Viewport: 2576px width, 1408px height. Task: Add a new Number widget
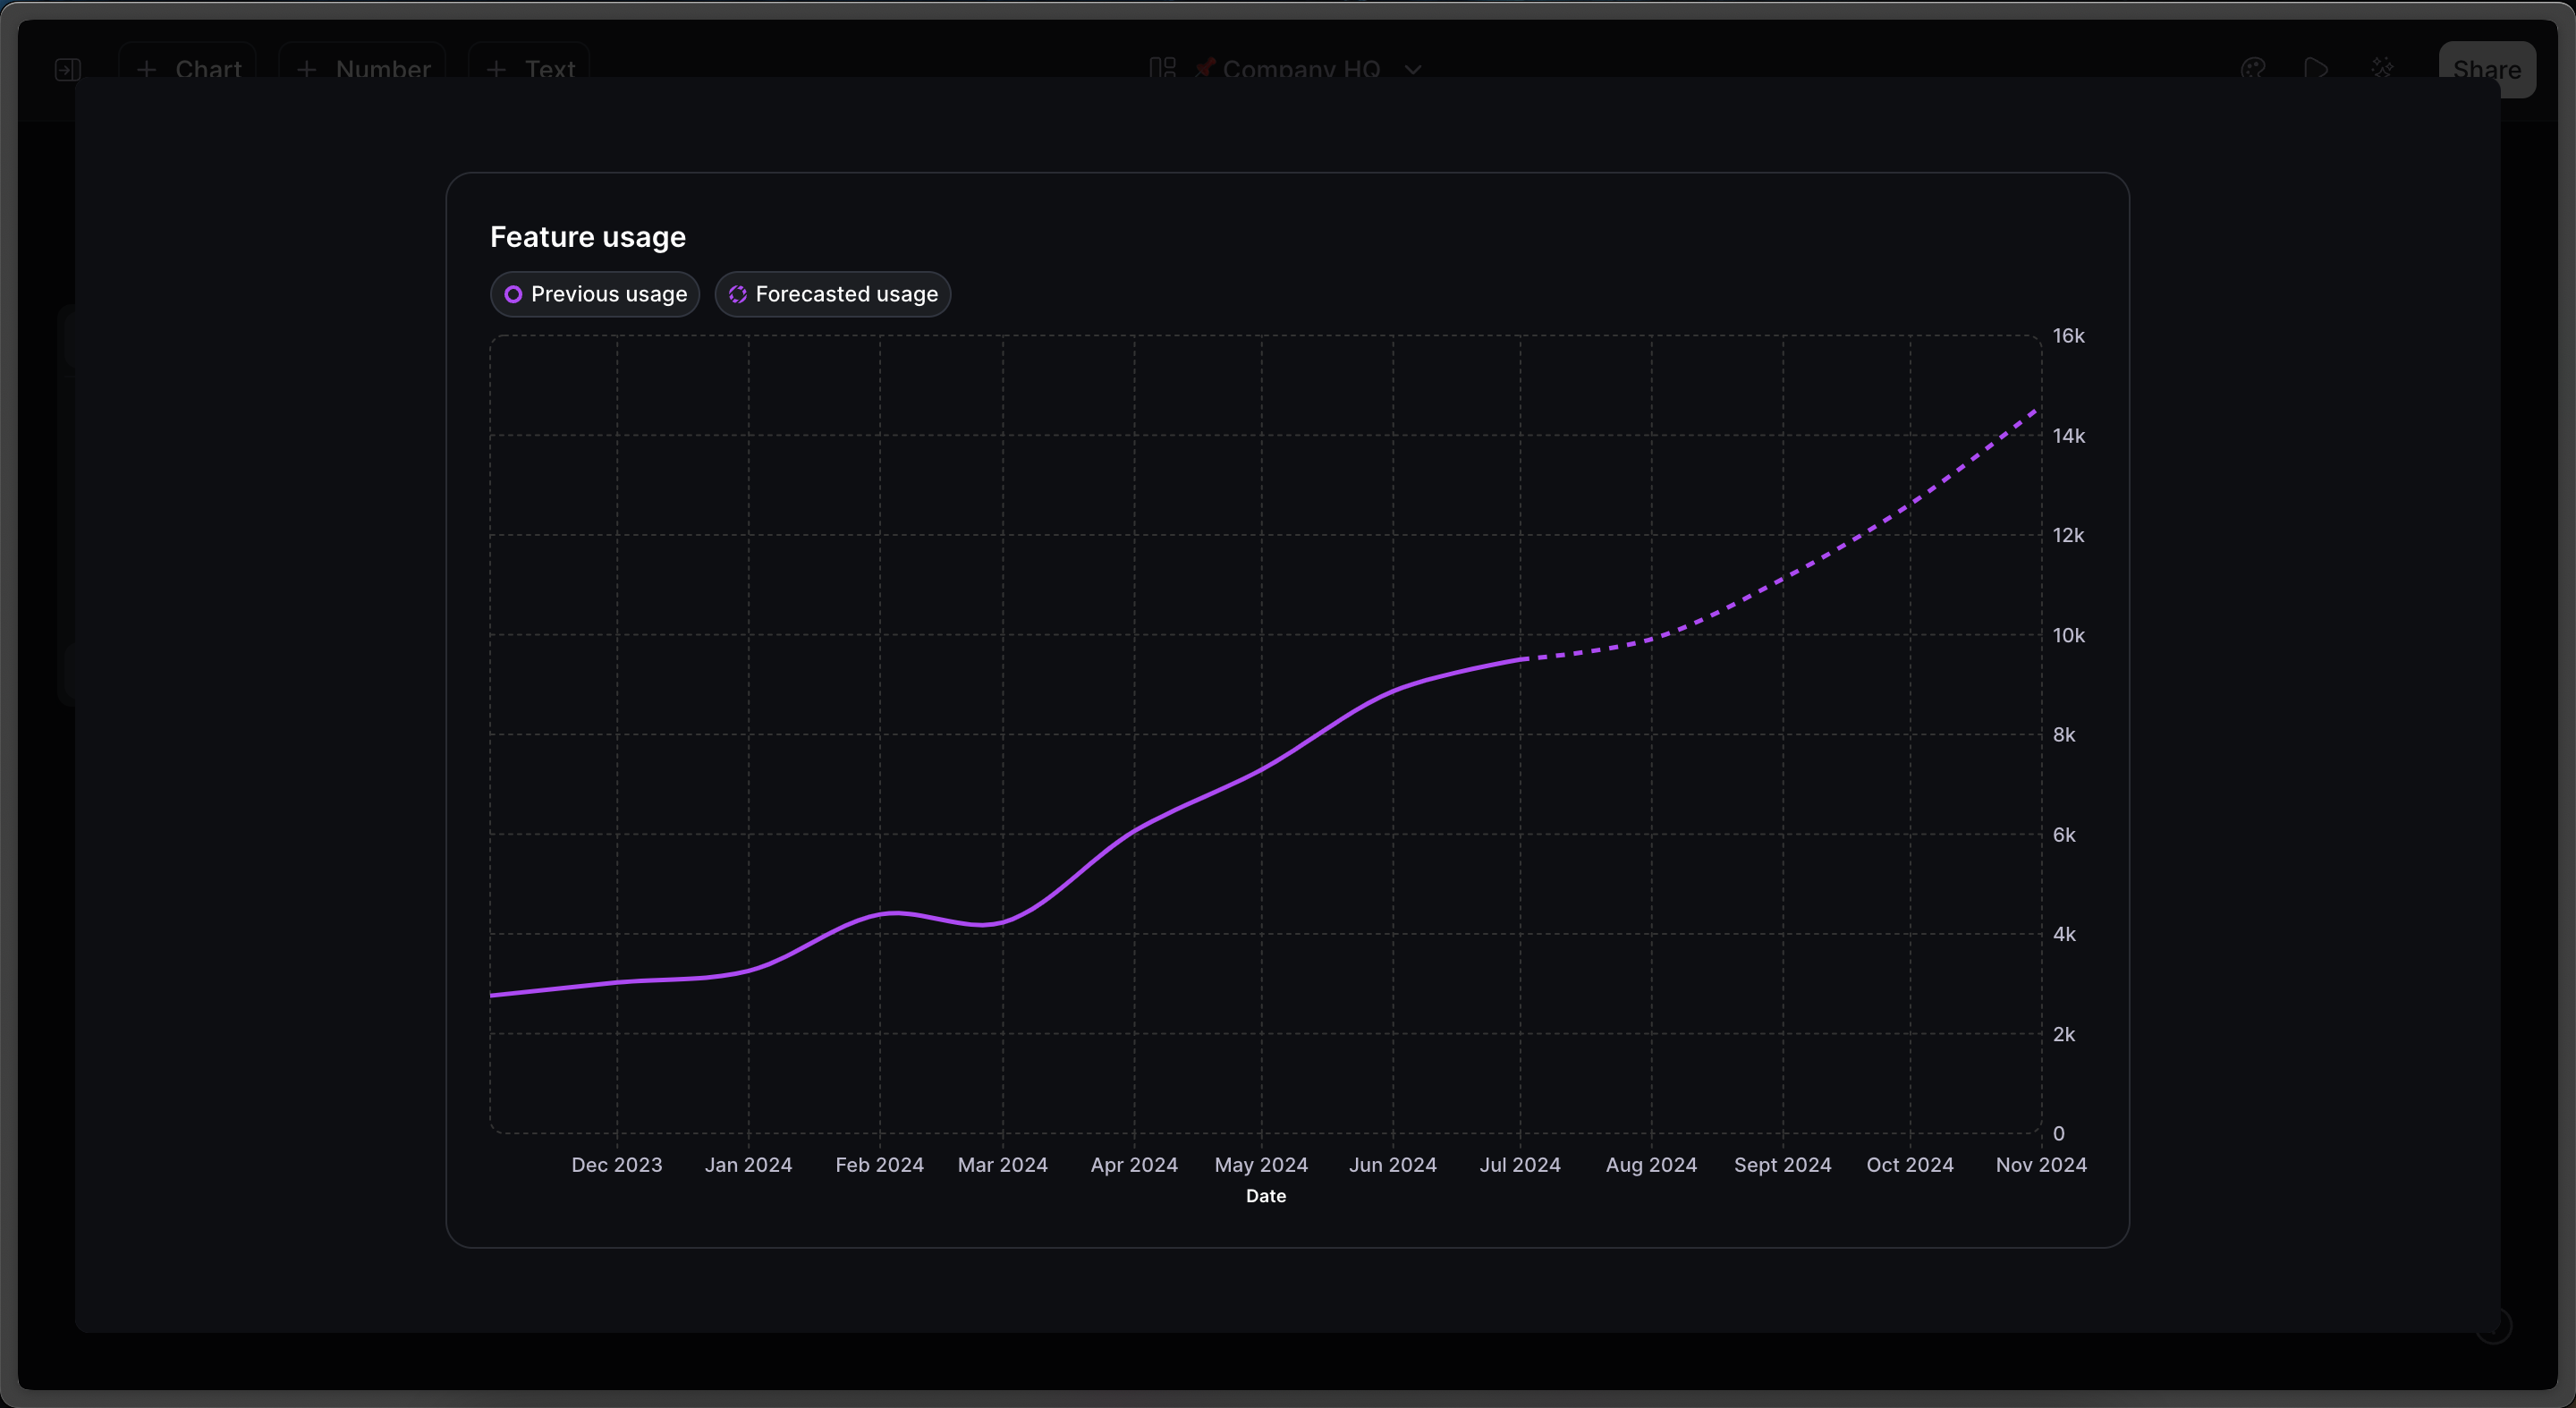tap(363, 69)
